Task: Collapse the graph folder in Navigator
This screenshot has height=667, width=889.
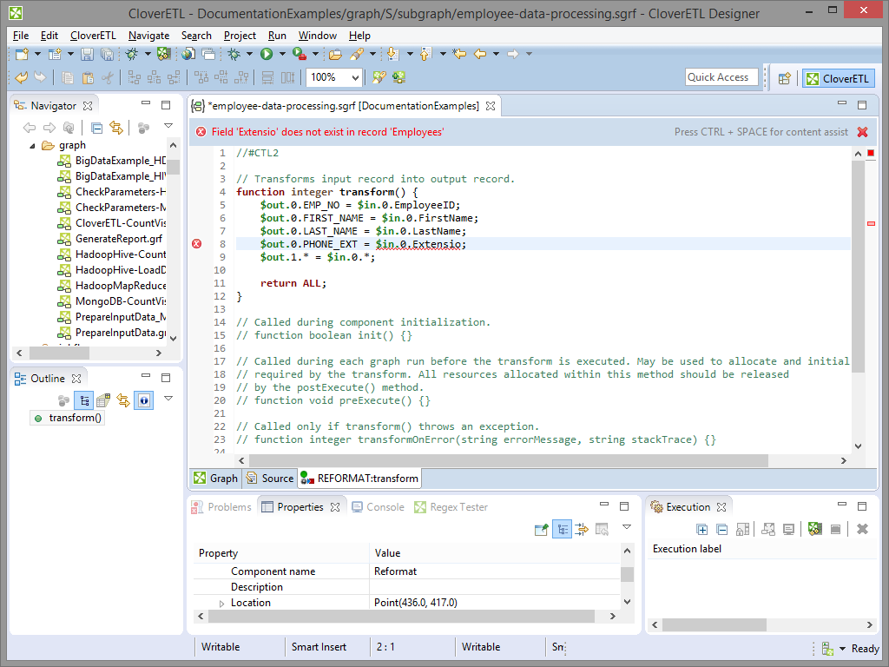Action: (x=34, y=145)
